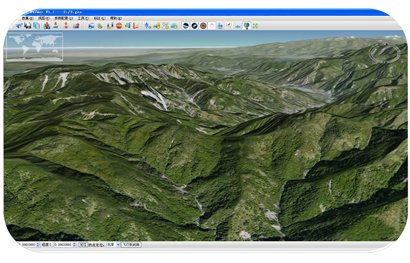
Task: Click the longitude spinner arrows at bottom left
Action: coord(37,245)
